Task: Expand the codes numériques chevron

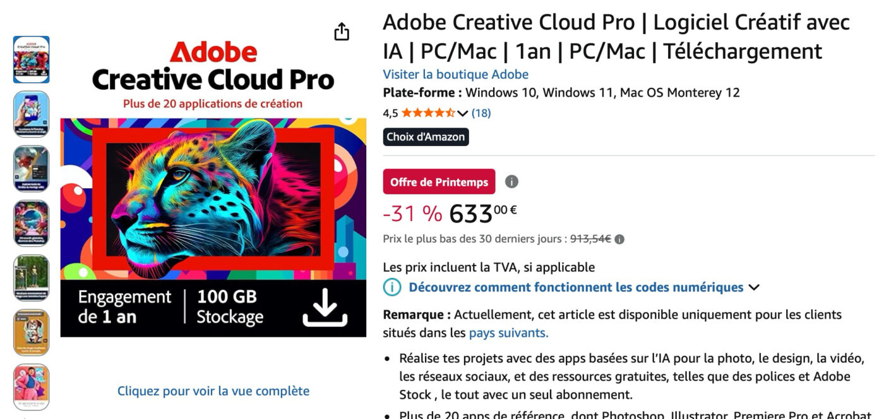Action: tap(754, 288)
